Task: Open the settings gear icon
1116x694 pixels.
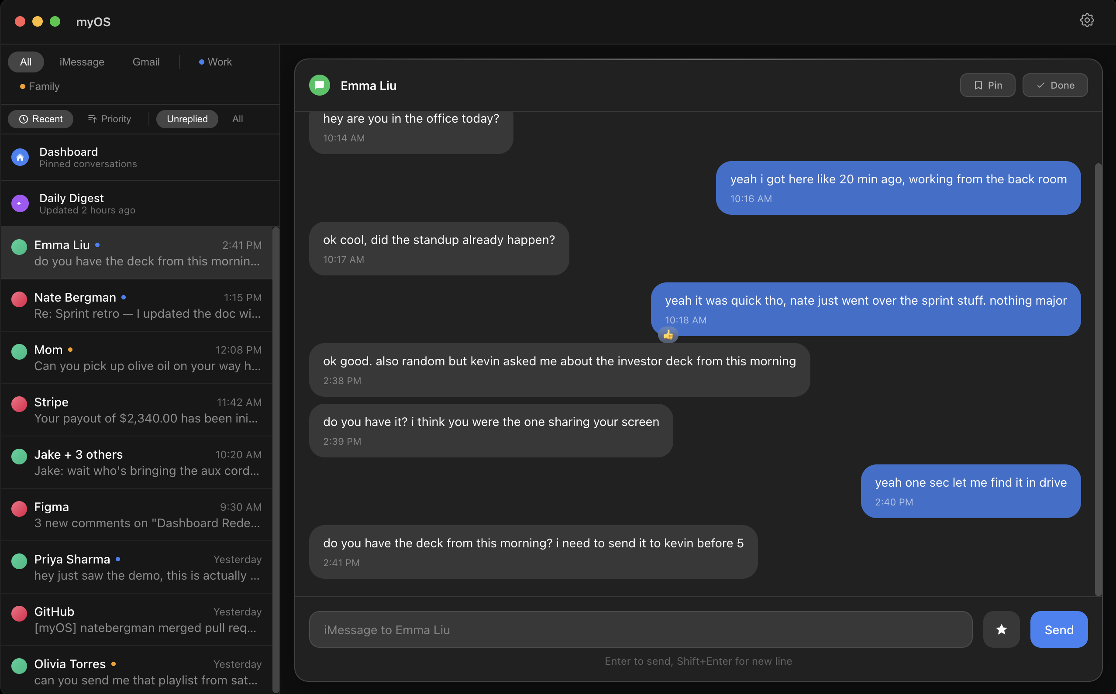Action: [1087, 20]
